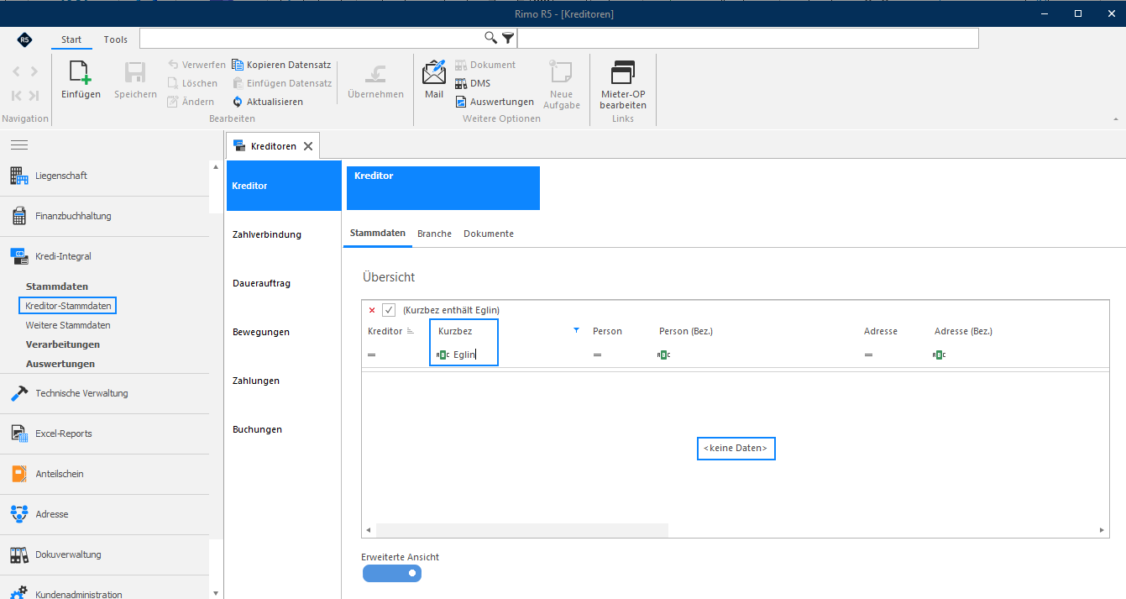Toggle the Erweiterte Ansicht switch
The height and width of the screenshot is (599, 1126).
[x=392, y=574]
